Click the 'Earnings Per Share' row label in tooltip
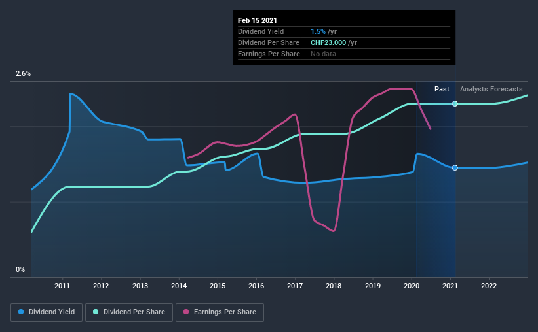 (x=269, y=54)
